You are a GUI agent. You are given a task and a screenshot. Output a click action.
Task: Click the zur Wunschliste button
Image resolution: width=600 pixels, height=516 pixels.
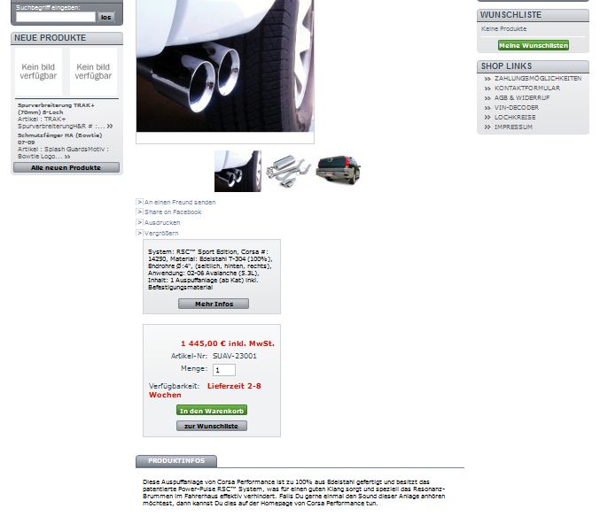pos(212,426)
